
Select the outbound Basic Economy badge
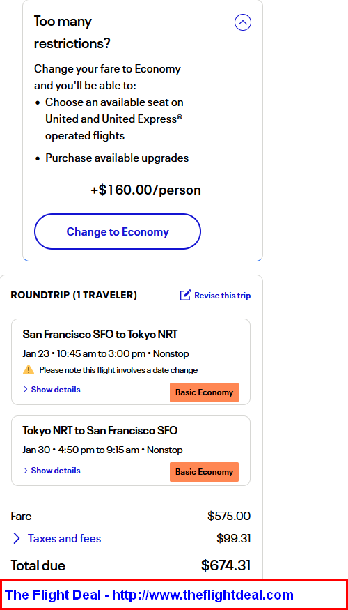[x=205, y=392]
